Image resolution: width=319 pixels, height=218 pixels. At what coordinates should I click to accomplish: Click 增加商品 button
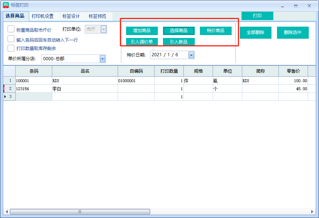[x=142, y=31]
